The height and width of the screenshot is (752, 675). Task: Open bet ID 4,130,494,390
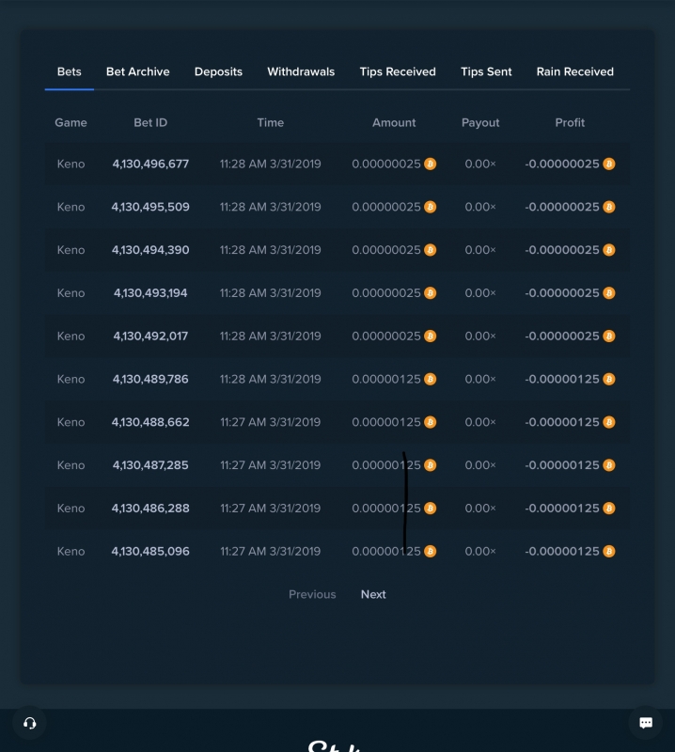pos(150,250)
